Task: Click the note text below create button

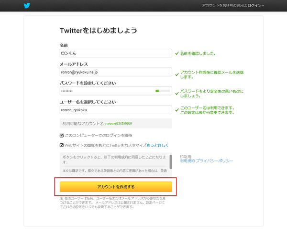Action: (112, 203)
